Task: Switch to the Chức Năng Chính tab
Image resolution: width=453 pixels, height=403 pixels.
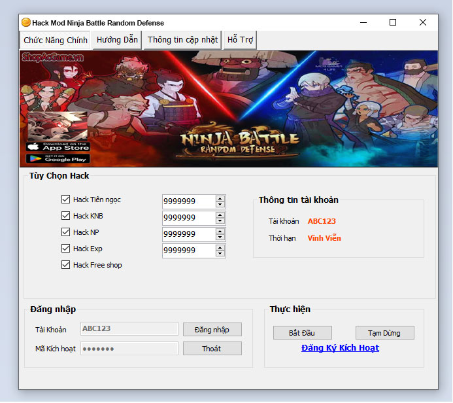Action: 55,40
